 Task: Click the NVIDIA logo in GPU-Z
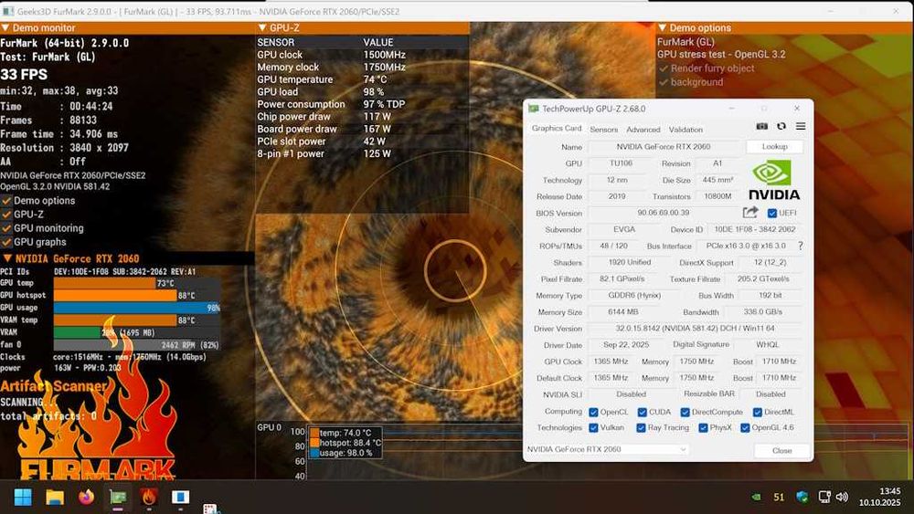(x=773, y=180)
